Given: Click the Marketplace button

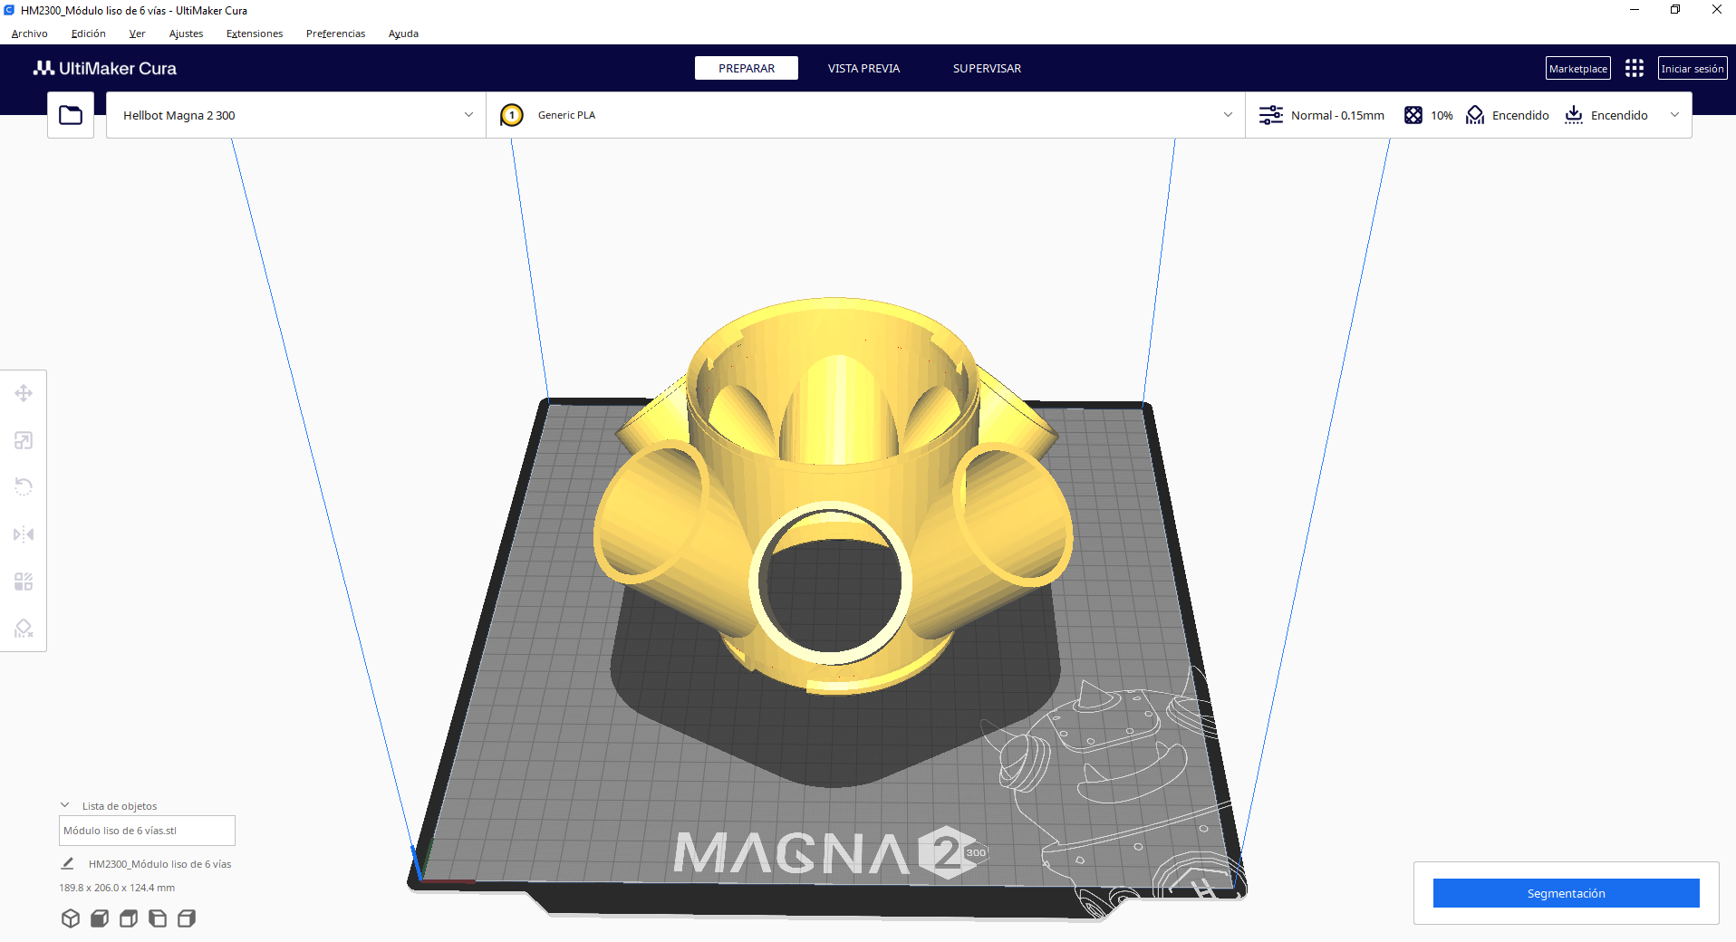Looking at the screenshot, I should [x=1577, y=69].
